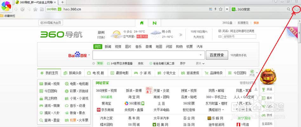Select the 图片 search category
Screen dimensions: 301x127
coord(128,47)
